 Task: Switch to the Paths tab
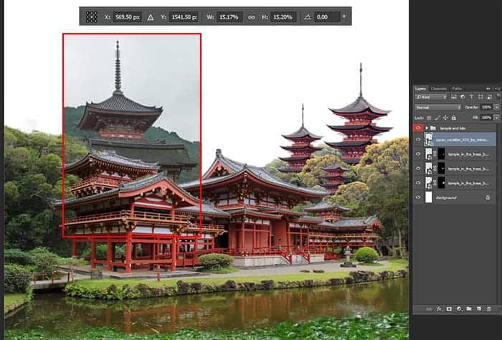456,88
